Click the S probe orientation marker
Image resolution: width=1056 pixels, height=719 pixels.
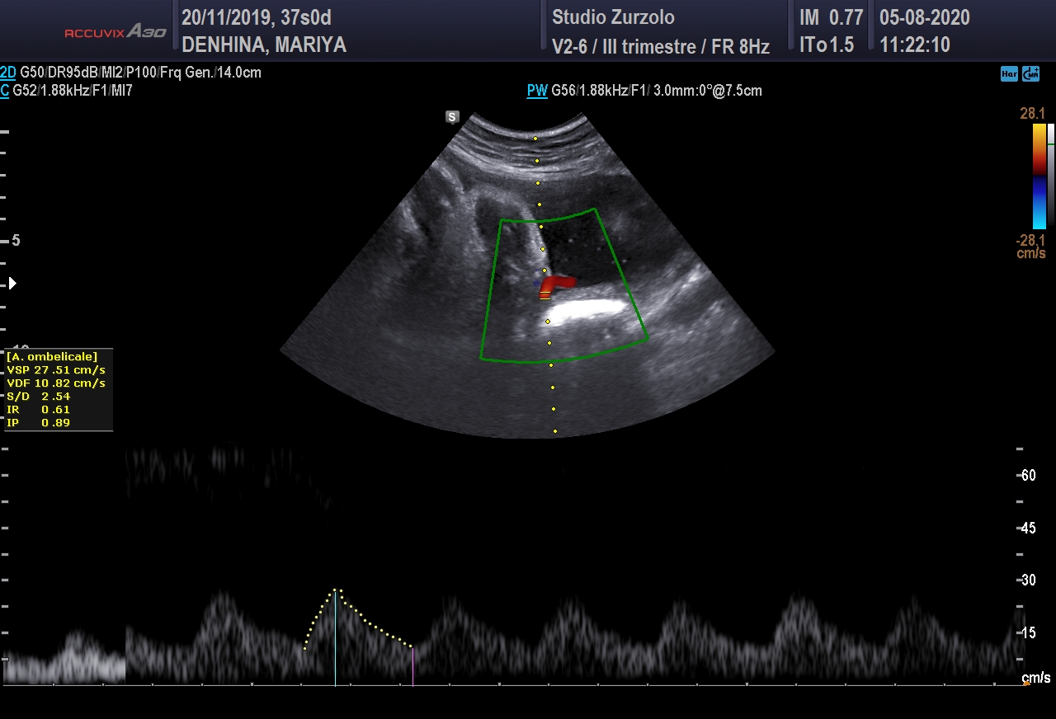(x=452, y=117)
